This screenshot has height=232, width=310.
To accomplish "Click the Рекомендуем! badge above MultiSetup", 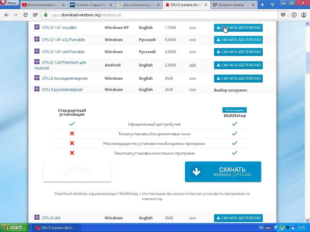I will [235, 110].
